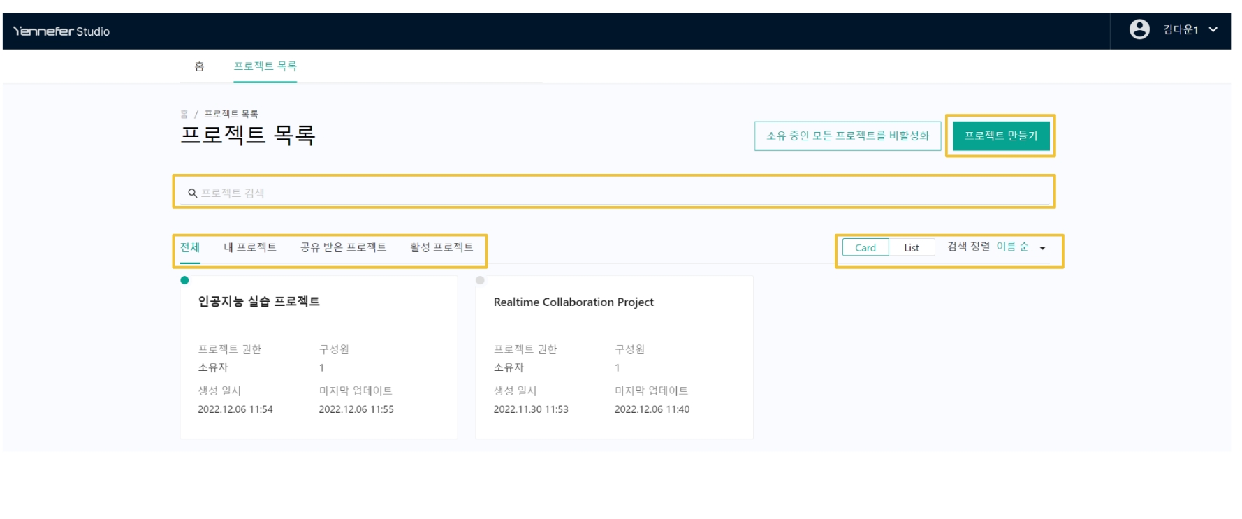1242x519 pixels.
Task: Go to the 홈 navigation tab
Action: click(x=199, y=66)
